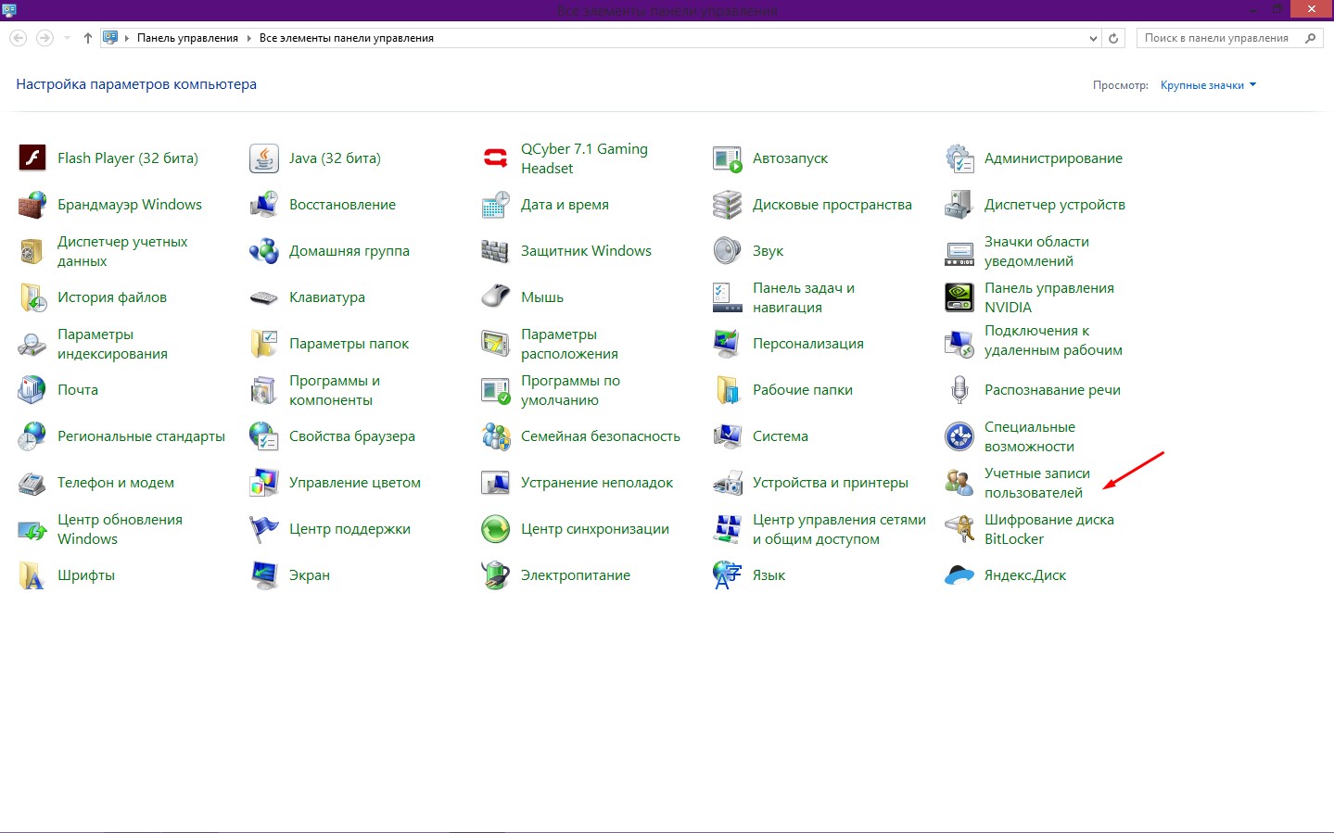Open the Центр обновления Windows icon

[32, 529]
